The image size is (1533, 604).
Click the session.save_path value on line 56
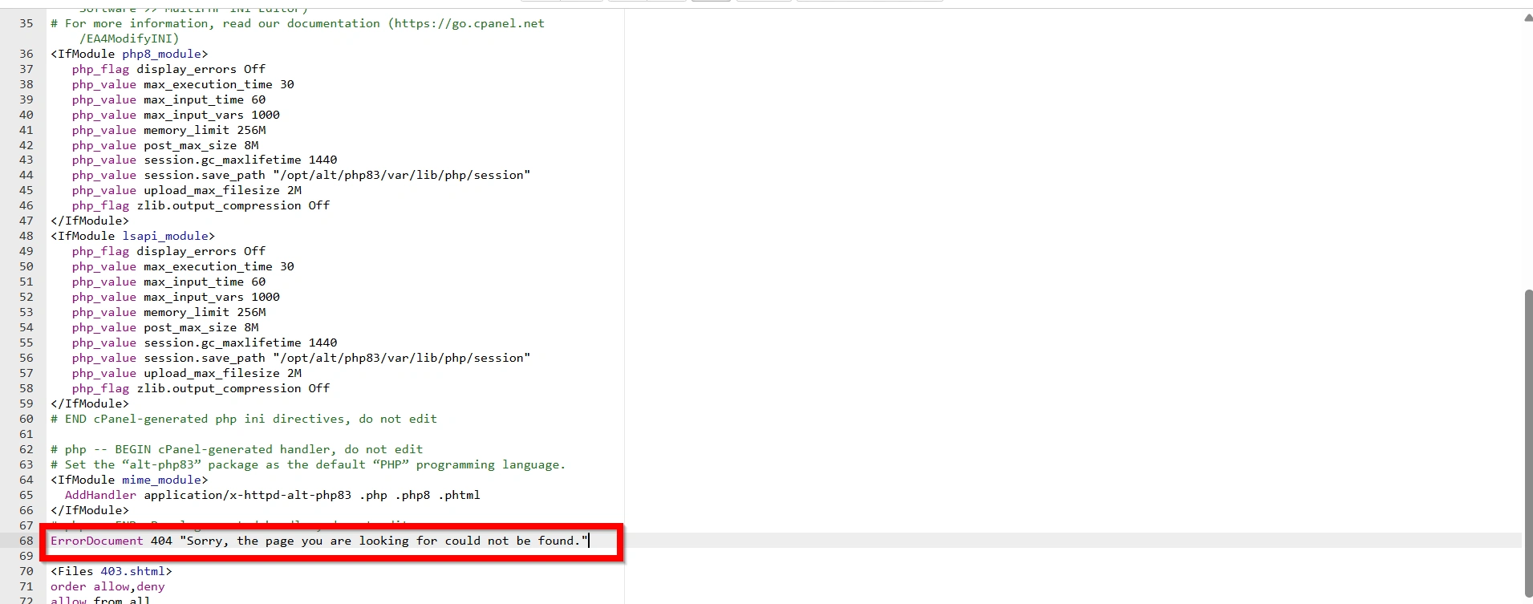tap(402, 358)
